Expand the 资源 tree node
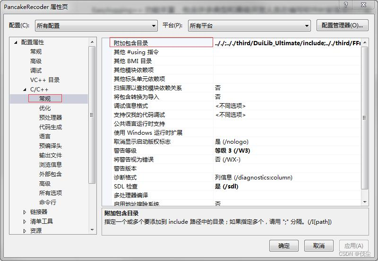This screenshot has height=261, width=378. (x=25, y=231)
